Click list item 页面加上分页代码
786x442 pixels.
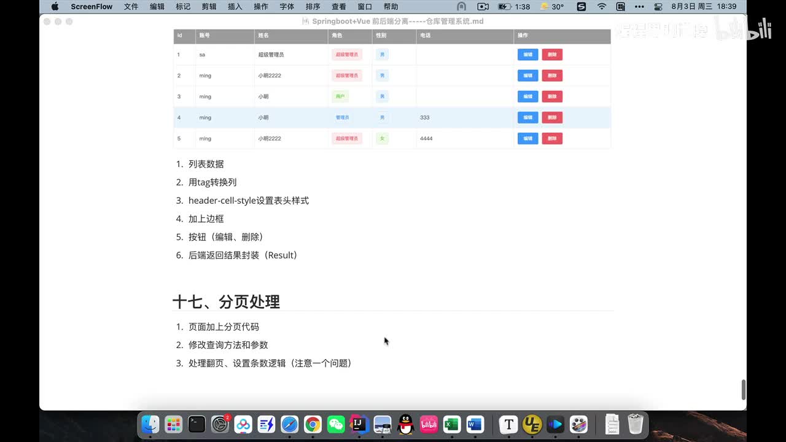point(224,327)
